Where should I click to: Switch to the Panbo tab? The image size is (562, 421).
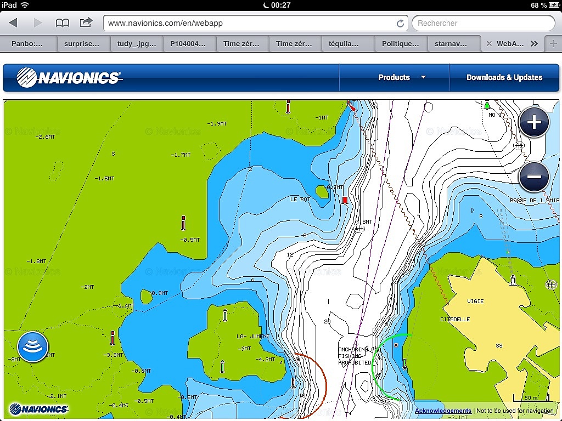[27, 44]
